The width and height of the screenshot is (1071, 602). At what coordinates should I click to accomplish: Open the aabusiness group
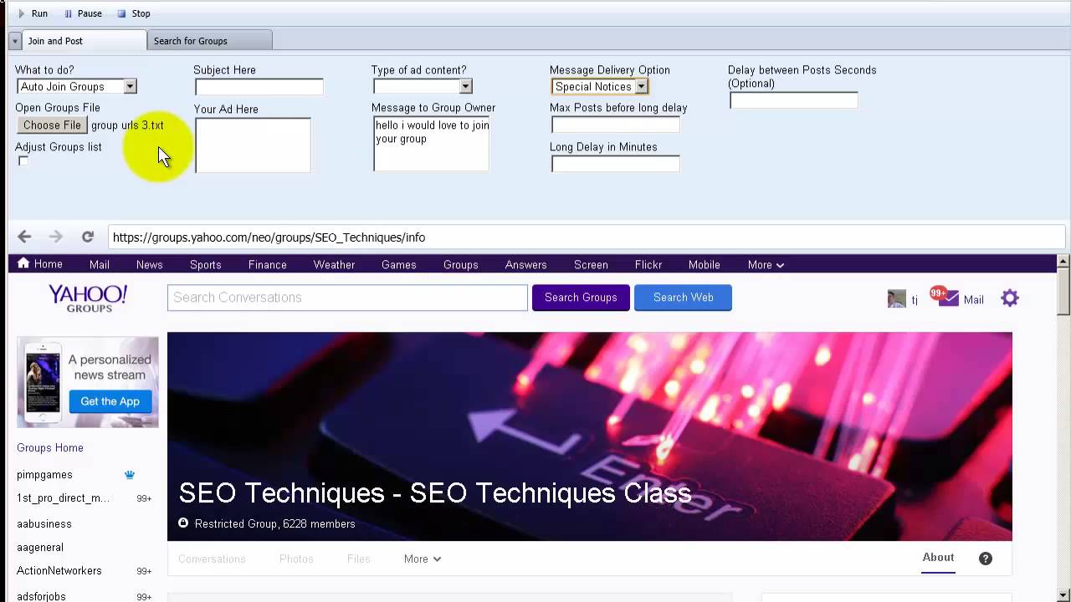point(44,523)
